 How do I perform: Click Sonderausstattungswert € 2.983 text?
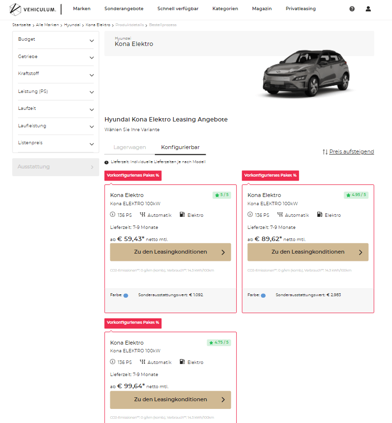coord(308,295)
